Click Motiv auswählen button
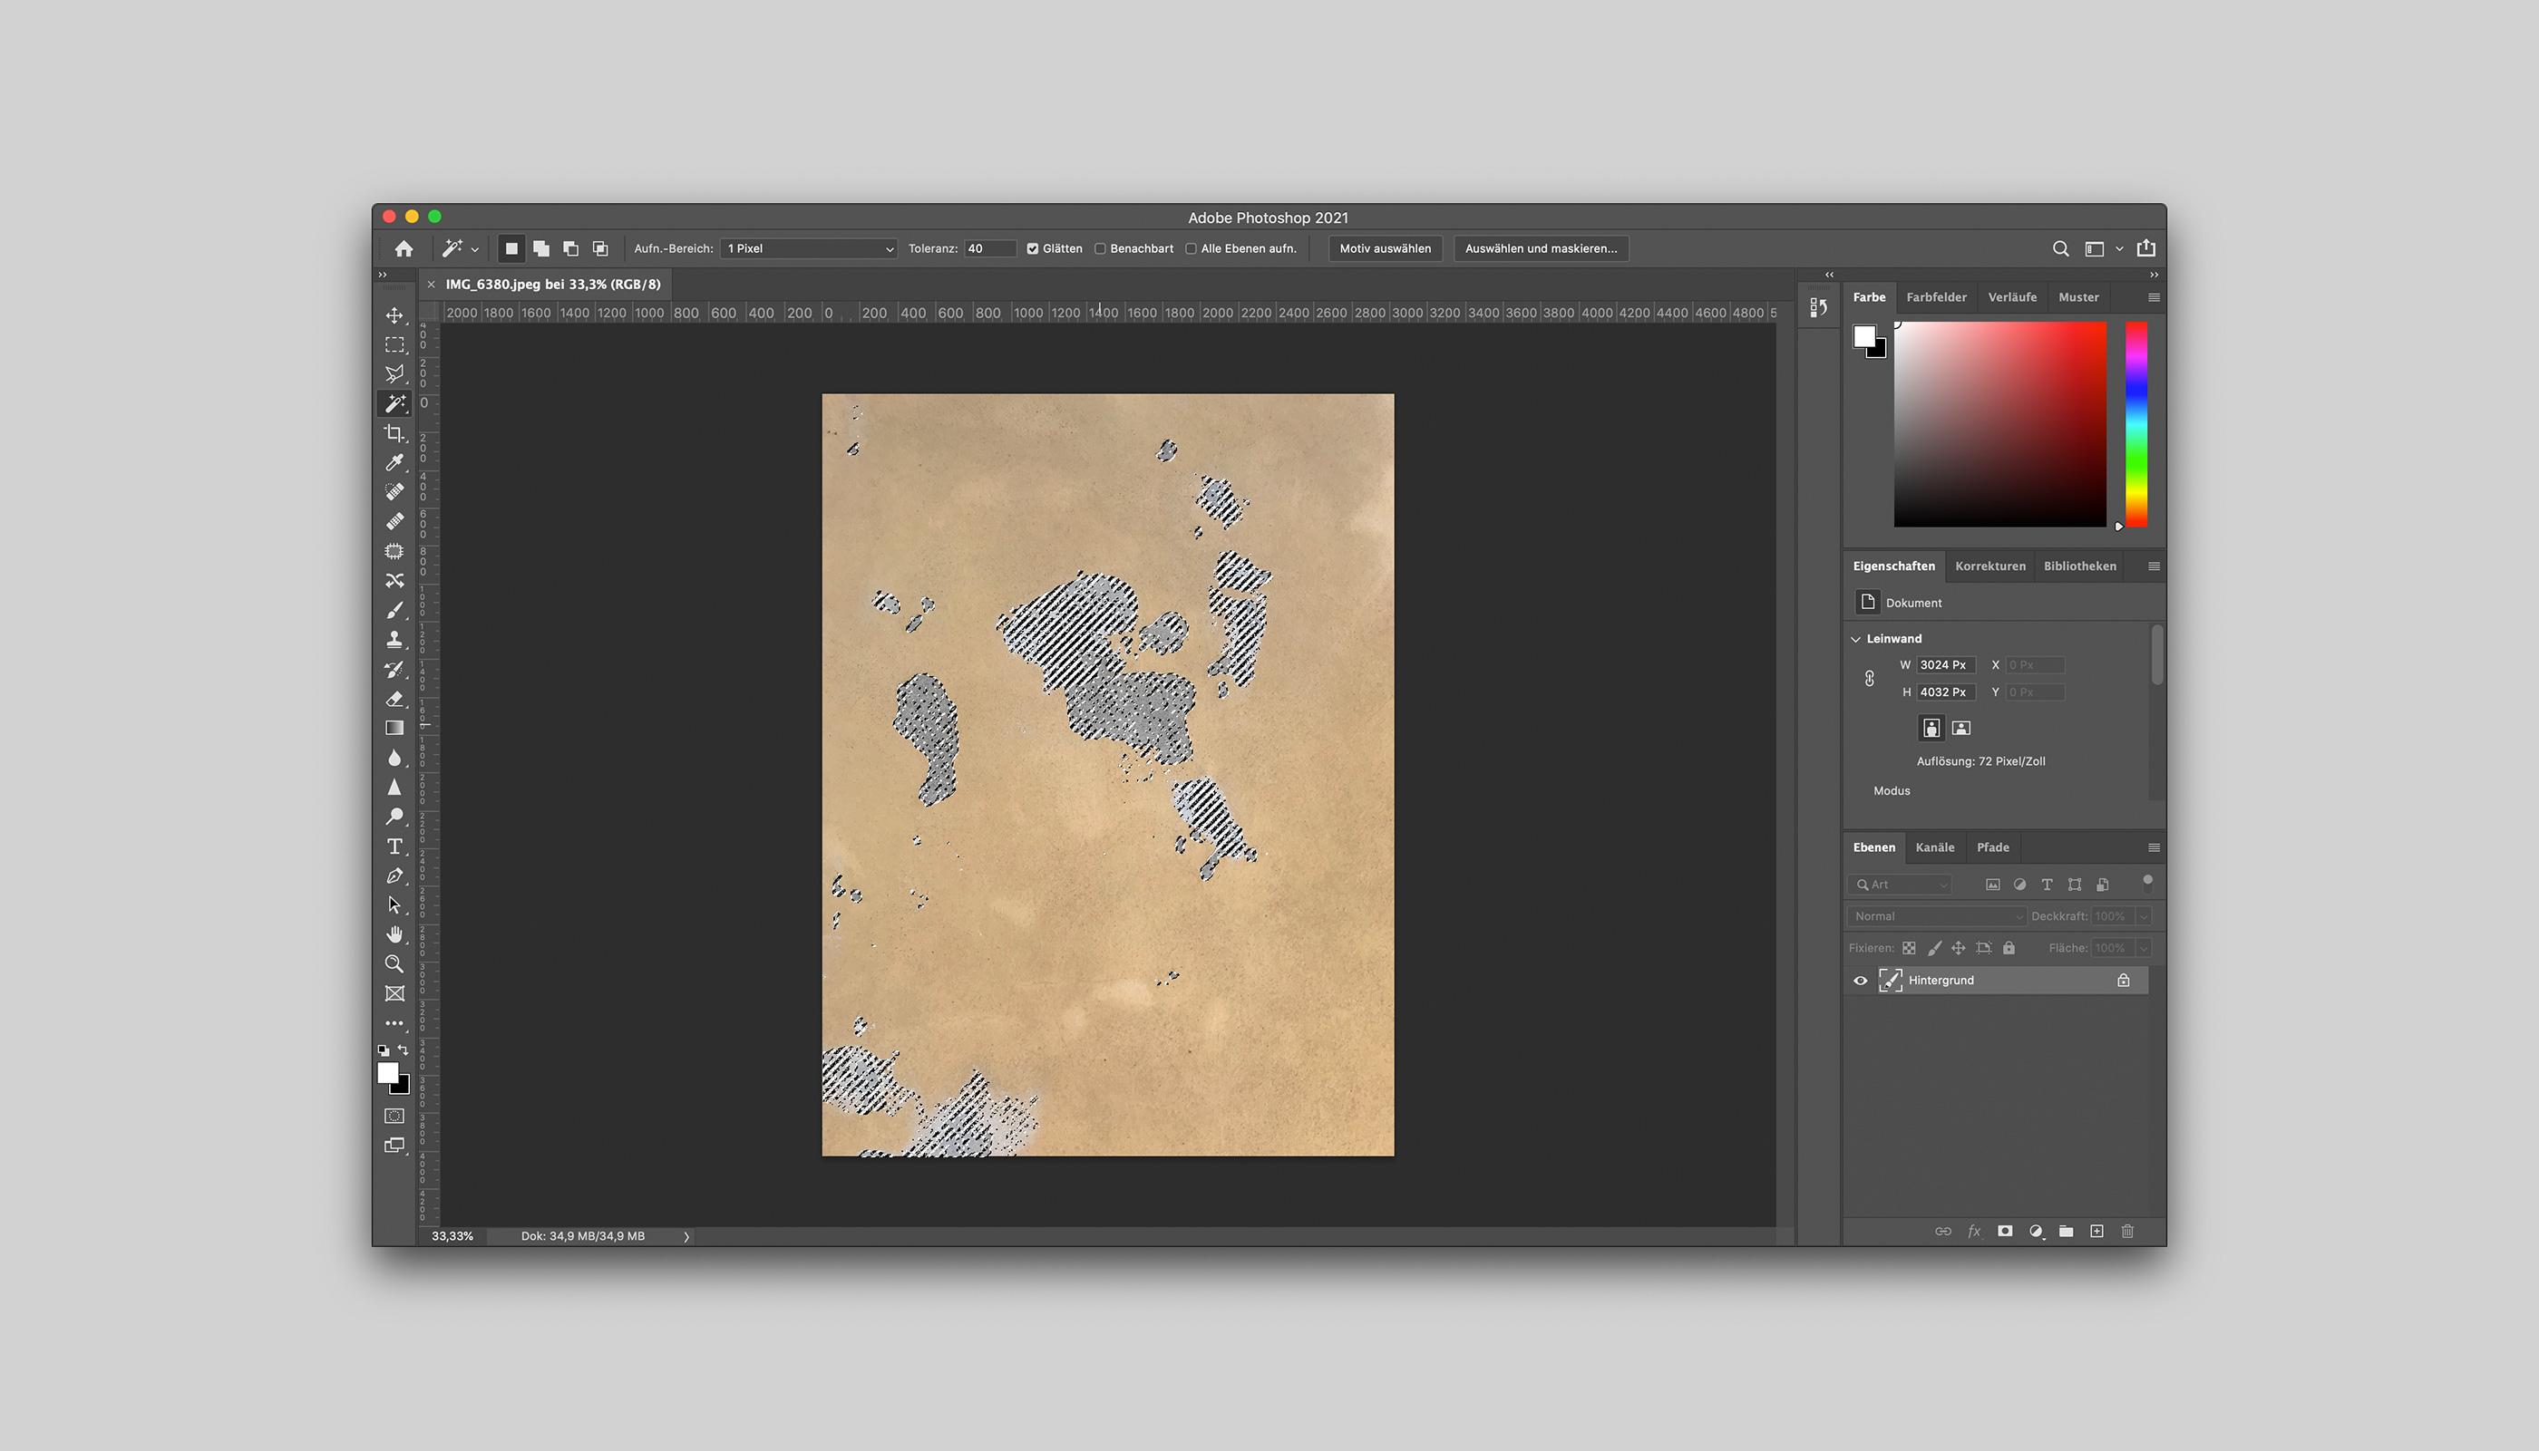Image resolution: width=2539 pixels, height=1451 pixels. [x=1386, y=249]
